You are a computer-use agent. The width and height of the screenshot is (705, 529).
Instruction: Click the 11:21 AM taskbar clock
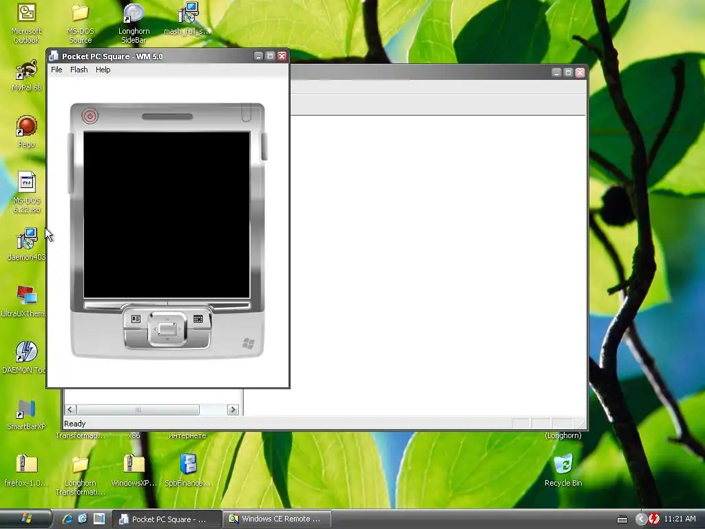[680, 519]
